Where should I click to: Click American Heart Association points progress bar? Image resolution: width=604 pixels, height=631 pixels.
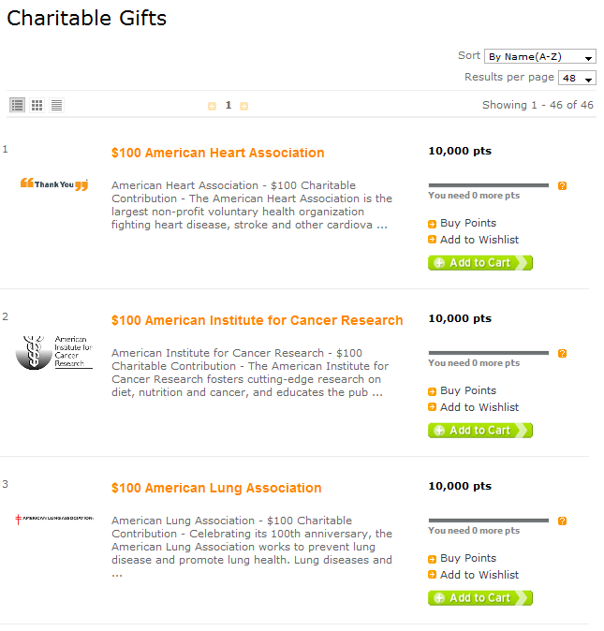(489, 185)
